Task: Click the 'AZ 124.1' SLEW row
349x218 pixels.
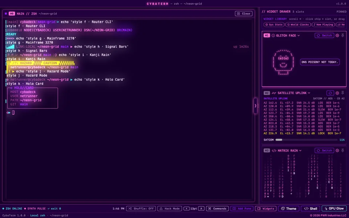Action: point(302,120)
